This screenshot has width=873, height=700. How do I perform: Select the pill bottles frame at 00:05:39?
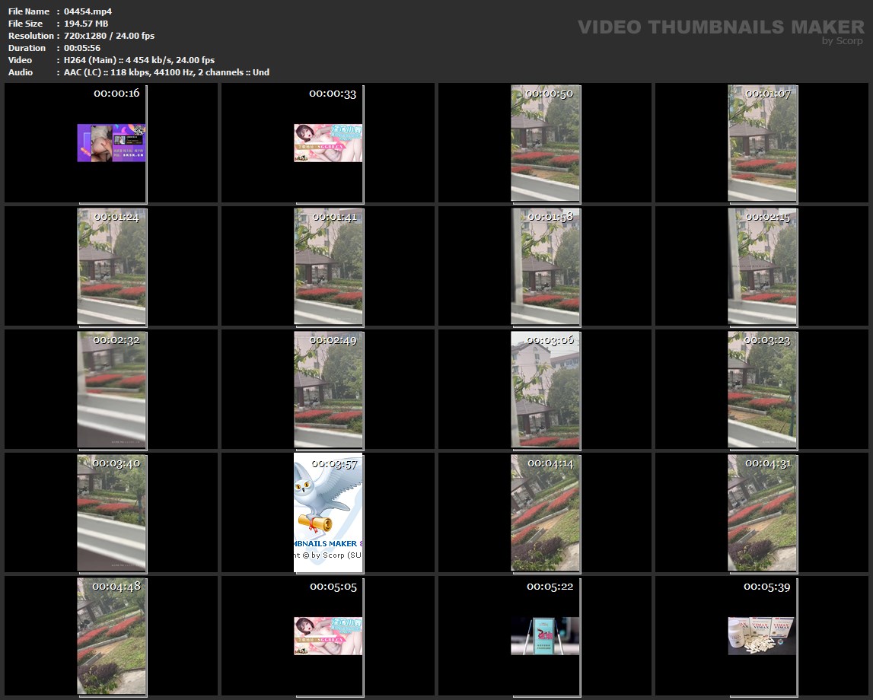tap(762, 636)
